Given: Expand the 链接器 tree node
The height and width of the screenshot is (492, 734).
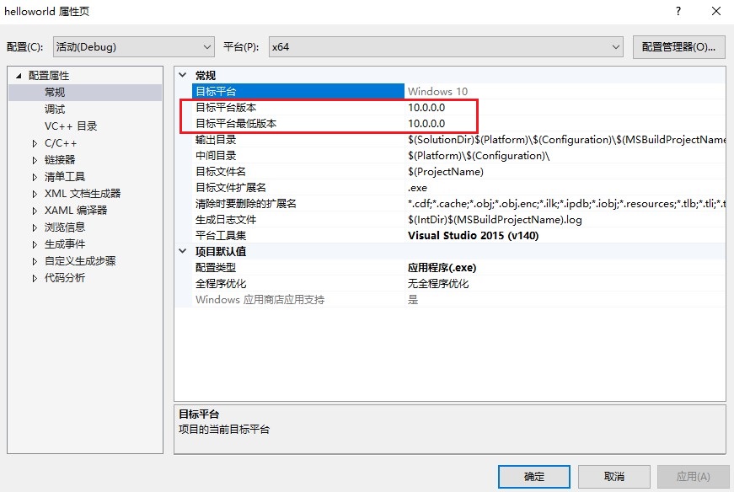Looking at the screenshot, I should click(35, 160).
